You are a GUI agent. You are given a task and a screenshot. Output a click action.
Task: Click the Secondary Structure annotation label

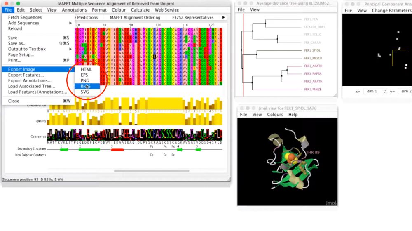(x=32, y=149)
